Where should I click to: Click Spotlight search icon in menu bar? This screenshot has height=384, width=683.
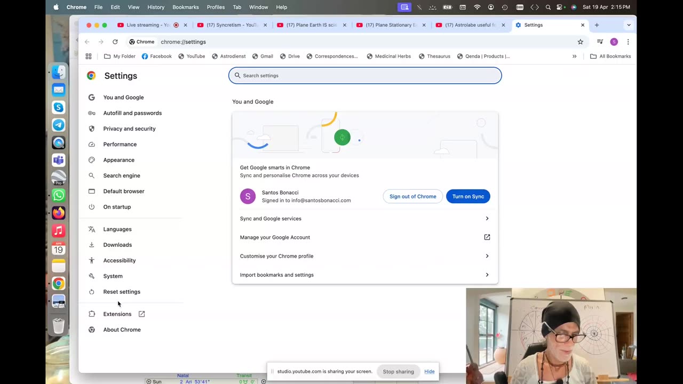[x=548, y=7]
